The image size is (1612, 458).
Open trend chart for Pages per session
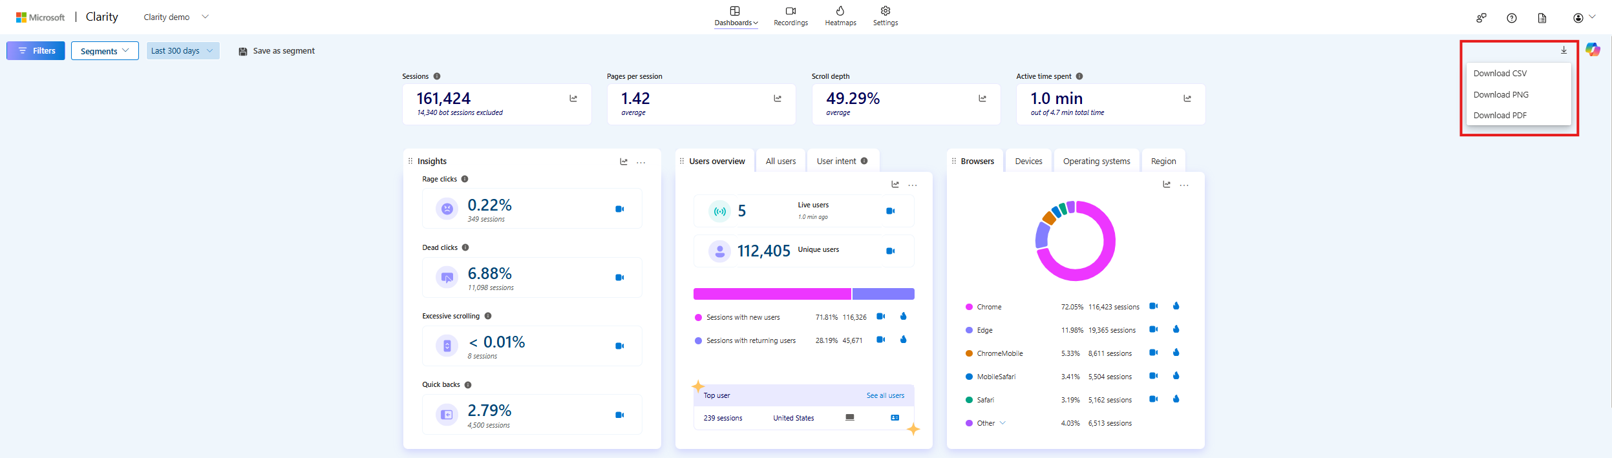pos(778,98)
